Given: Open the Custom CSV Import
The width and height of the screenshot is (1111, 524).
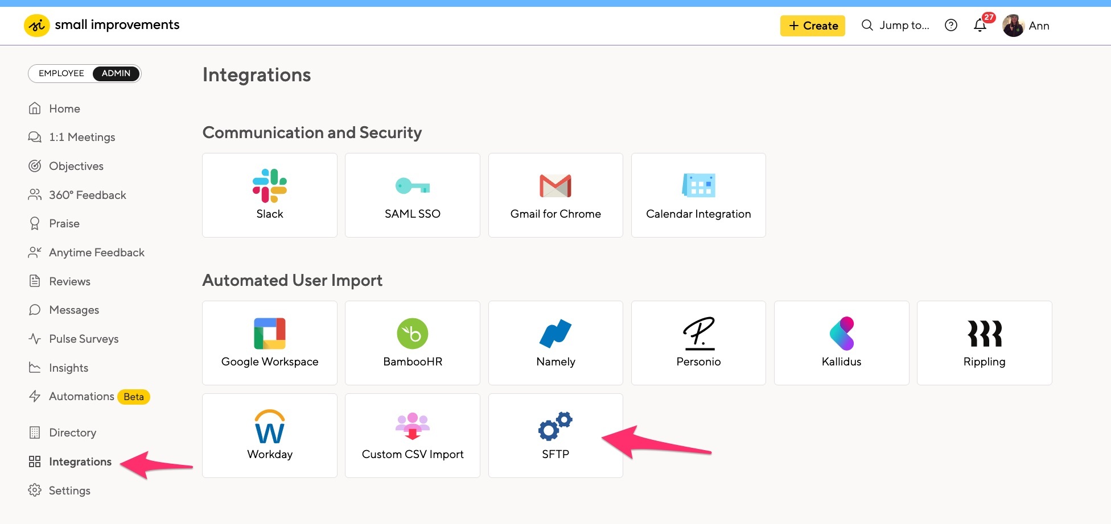Looking at the screenshot, I should [x=412, y=435].
